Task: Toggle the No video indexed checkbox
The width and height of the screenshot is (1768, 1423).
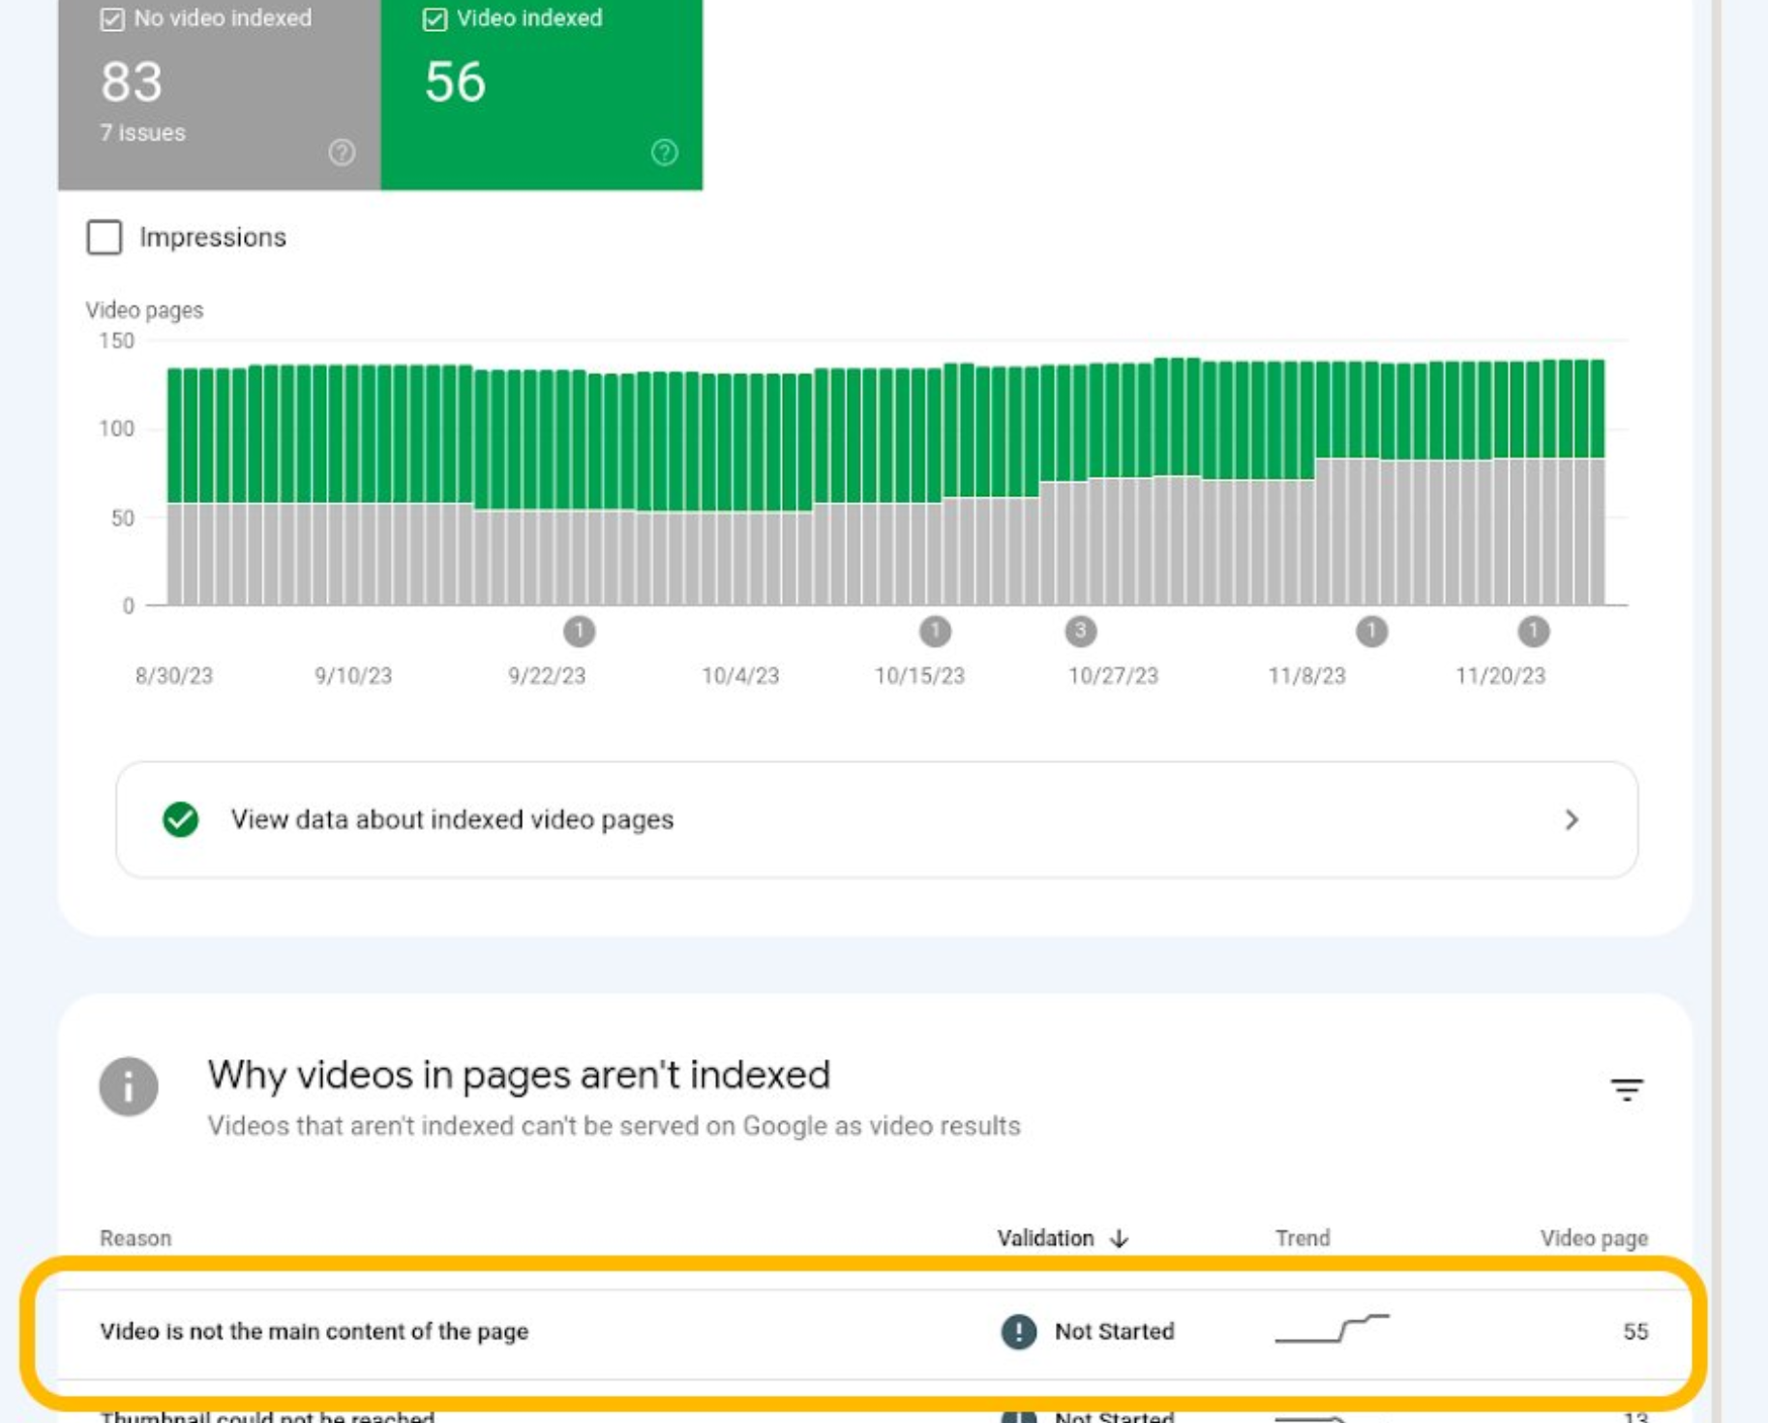Action: tap(112, 19)
